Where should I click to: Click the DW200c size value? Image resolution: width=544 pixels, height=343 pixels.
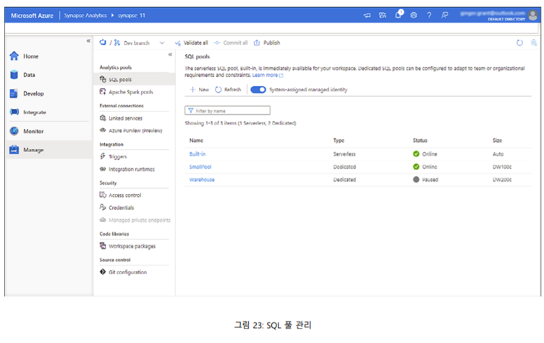point(502,179)
